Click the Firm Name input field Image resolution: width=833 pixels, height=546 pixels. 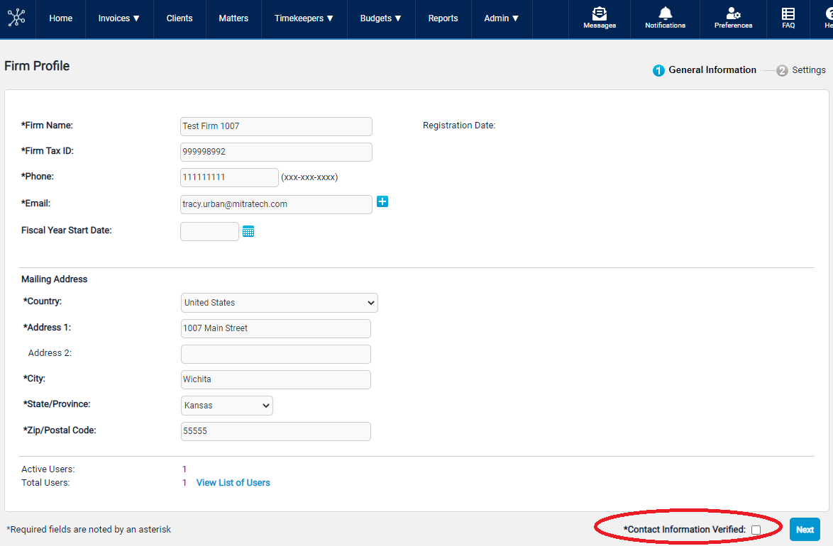[276, 126]
